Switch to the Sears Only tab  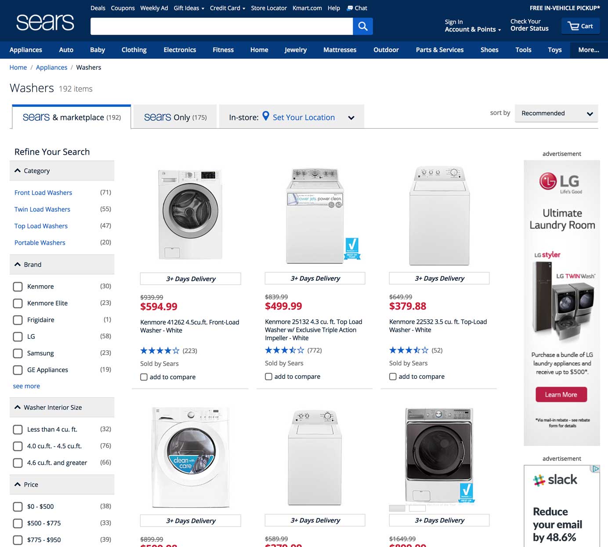point(175,117)
